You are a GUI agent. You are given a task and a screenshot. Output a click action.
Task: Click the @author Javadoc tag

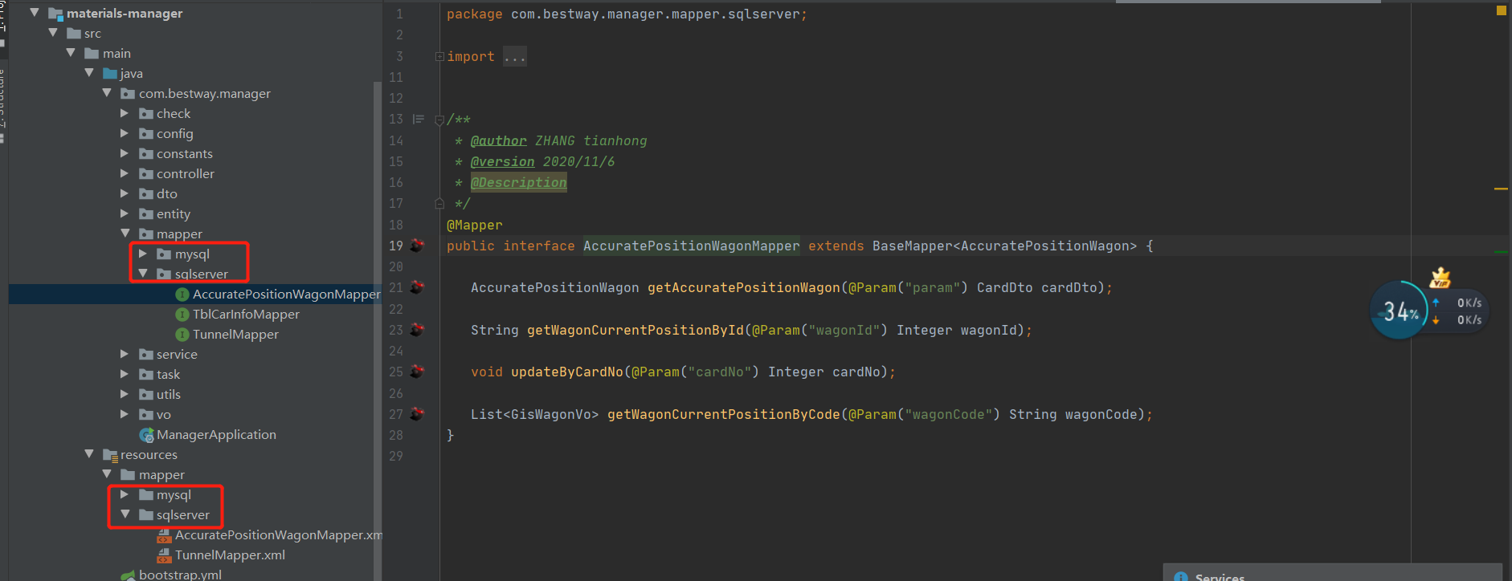coord(499,140)
